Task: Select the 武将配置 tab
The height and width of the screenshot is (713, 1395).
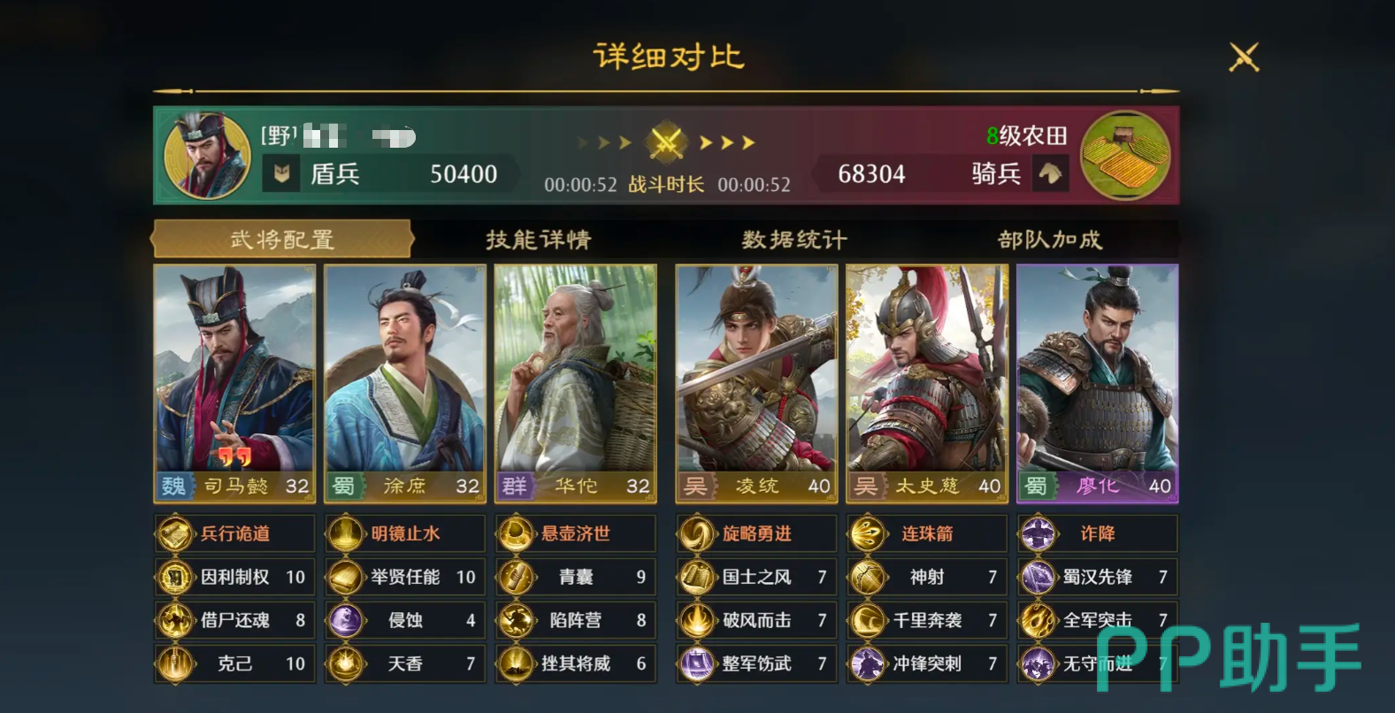Action: coord(282,240)
